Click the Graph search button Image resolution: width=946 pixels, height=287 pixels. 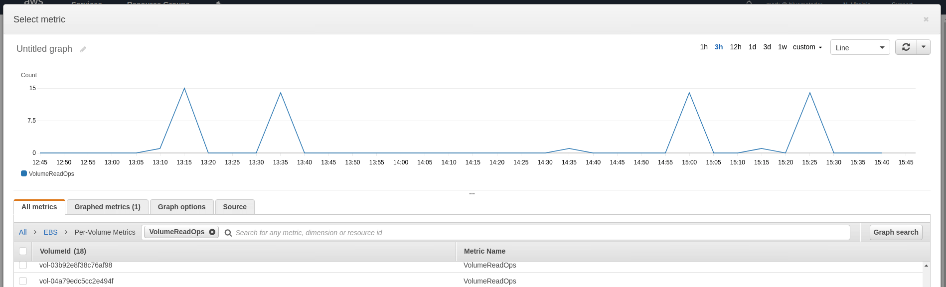[896, 232]
